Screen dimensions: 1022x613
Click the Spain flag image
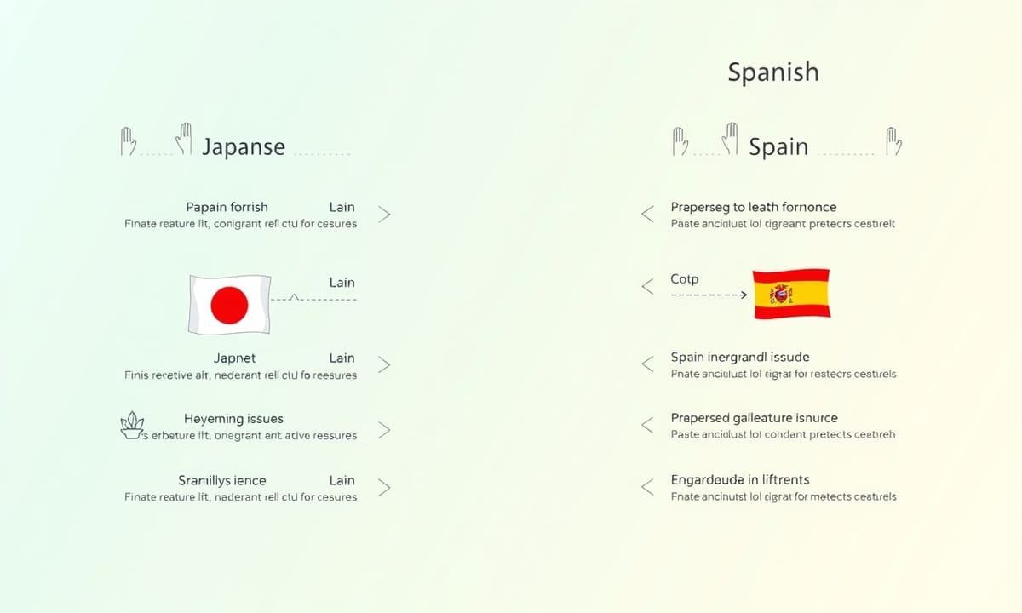click(x=791, y=294)
